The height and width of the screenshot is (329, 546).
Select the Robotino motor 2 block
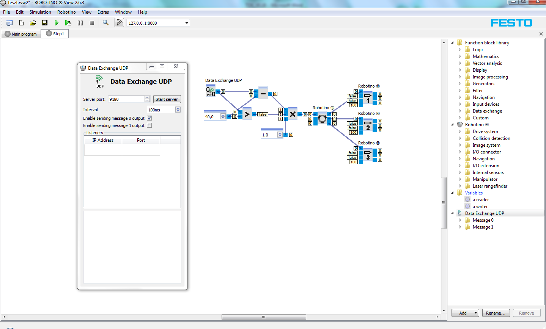click(368, 125)
